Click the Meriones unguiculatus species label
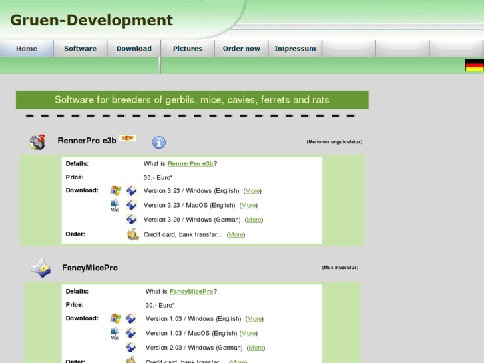484x363 pixels. click(334, 142)
